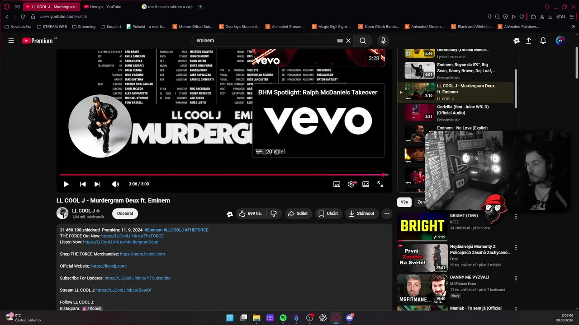Toggle subtitles on the player

coord(337,184)
